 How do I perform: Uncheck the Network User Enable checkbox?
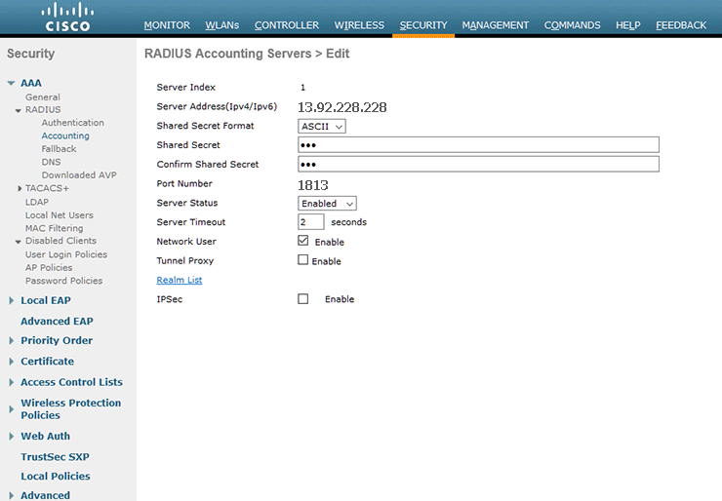coord(303,241)
